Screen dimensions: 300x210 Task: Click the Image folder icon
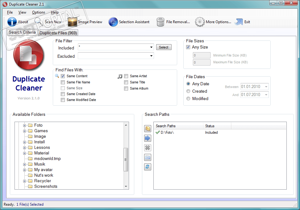(30, 136)
